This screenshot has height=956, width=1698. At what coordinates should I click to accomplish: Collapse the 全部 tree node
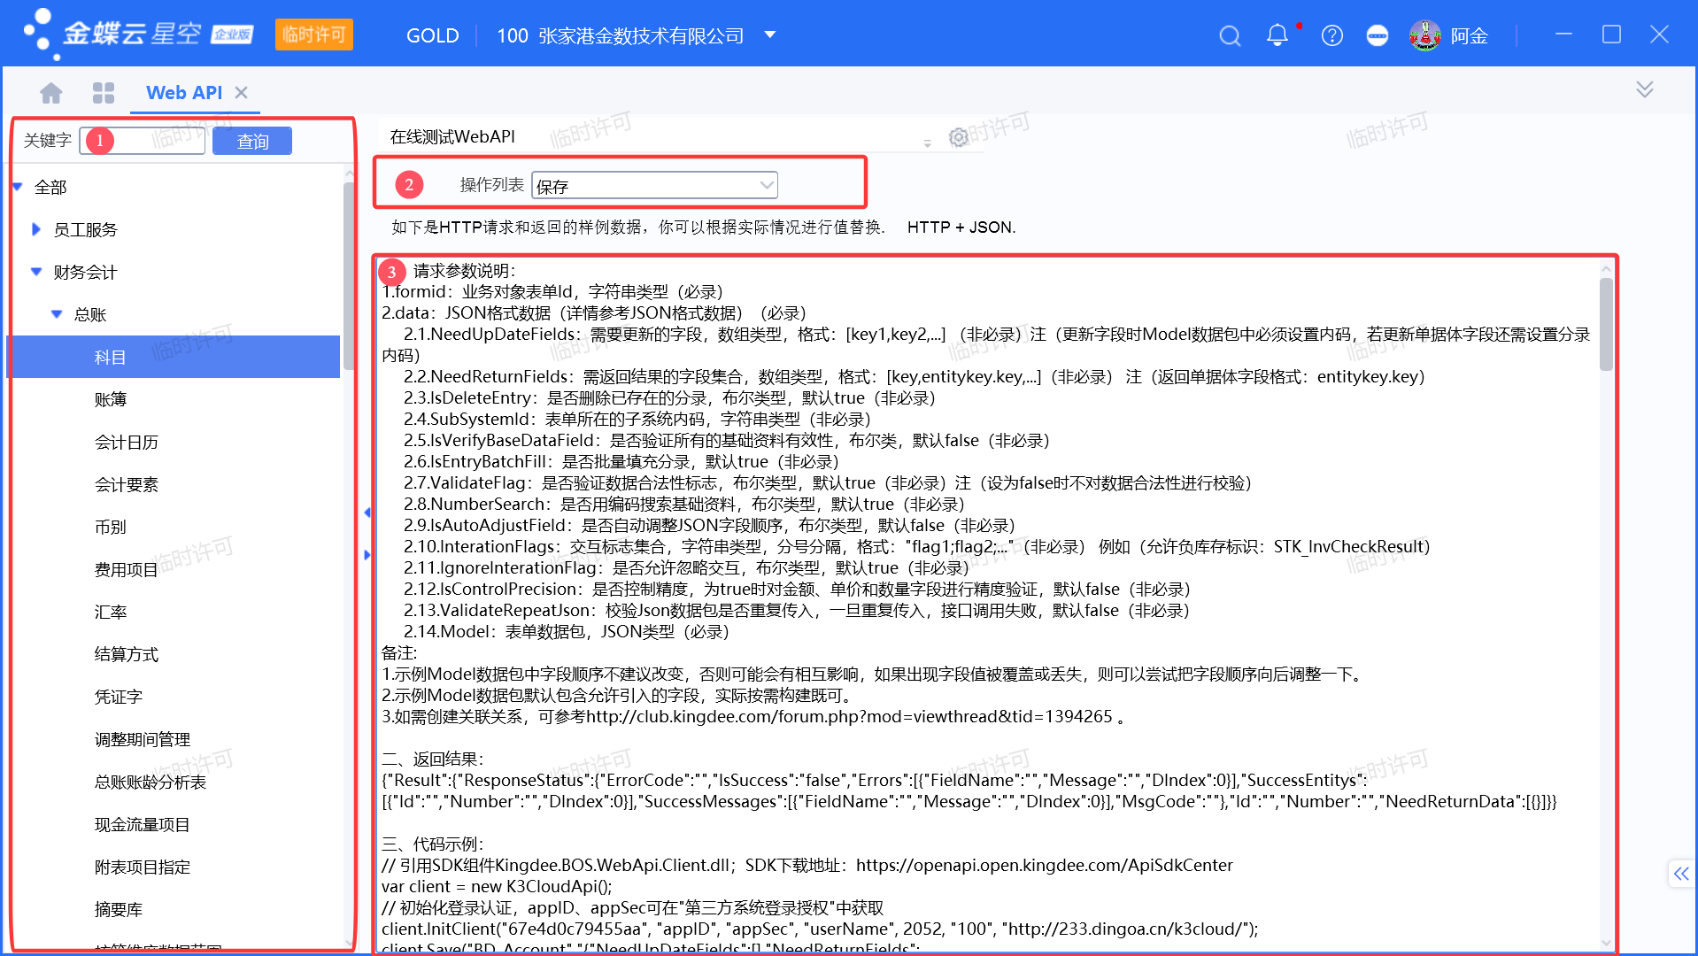pos(18,187)
